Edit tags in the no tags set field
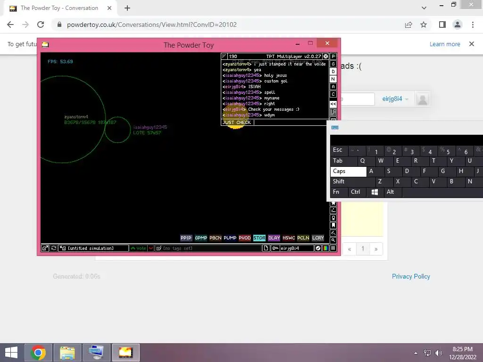 click(208, 248)
